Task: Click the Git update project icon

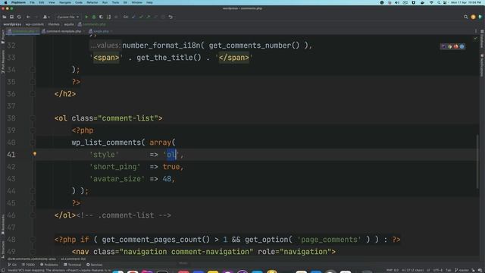Action: [133, 17]
